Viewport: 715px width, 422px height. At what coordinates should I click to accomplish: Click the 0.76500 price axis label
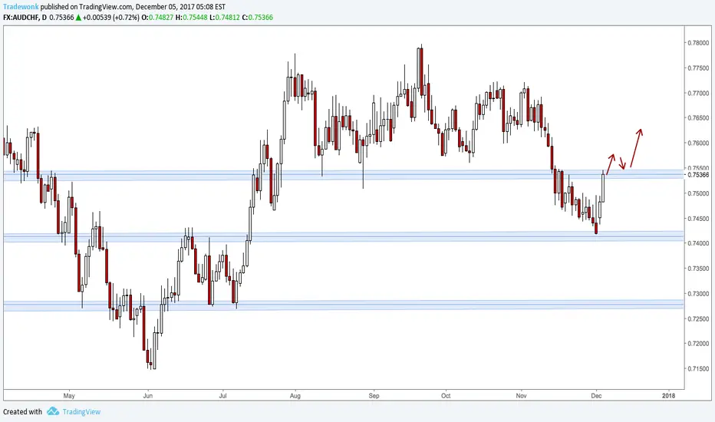pyautogui.click(x=698, y=118)
